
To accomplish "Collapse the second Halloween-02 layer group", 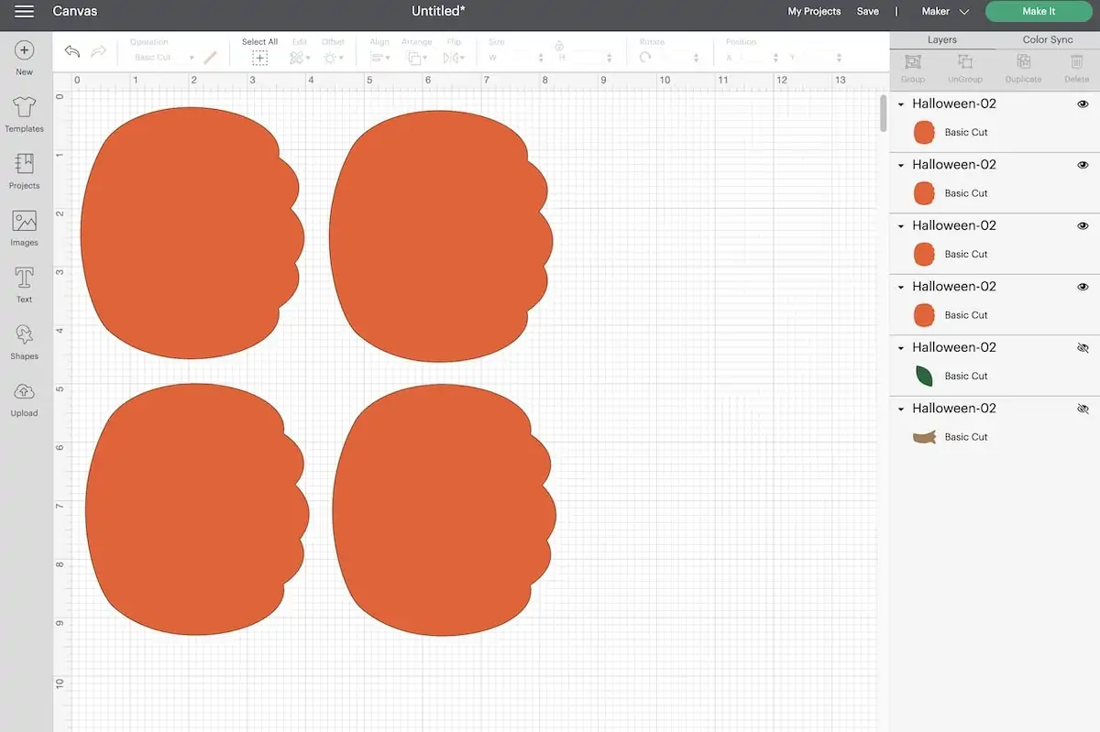I will pyautogui.click(x=901, y=165).
